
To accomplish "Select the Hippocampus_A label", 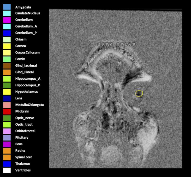I will [28, 79].
